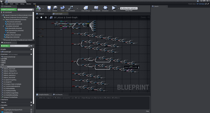Open the Asset menu

click(11, 4)
